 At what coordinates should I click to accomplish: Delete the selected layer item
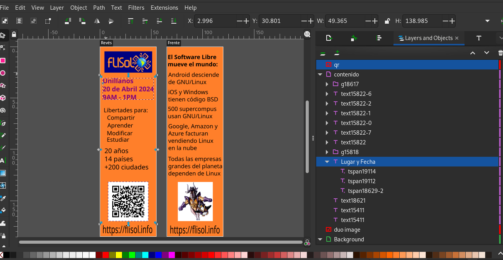pos(500,53)
